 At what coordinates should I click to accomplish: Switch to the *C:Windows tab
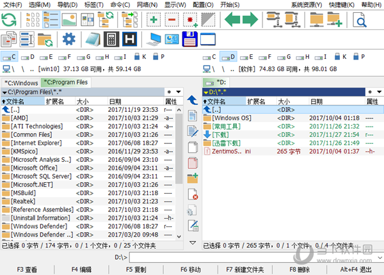coord(21,83)
